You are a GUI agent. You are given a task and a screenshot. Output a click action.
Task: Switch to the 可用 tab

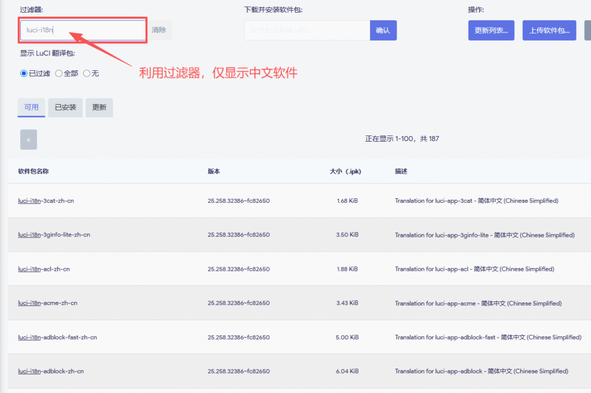(x=31, y=108)
